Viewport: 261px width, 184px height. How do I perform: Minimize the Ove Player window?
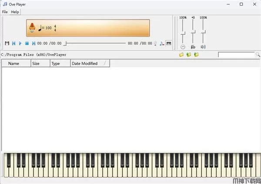(228, 4)
